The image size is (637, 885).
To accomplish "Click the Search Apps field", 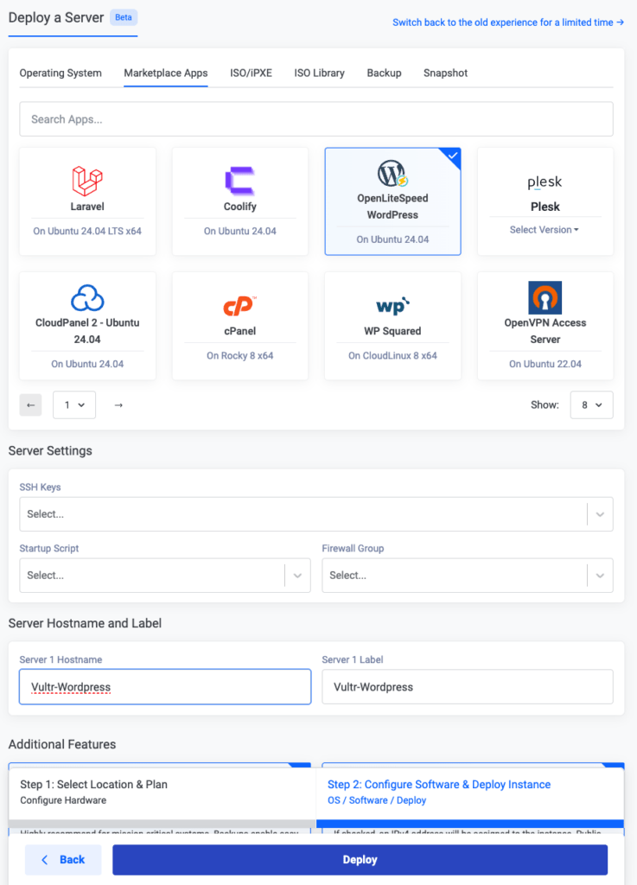I will pyautogui.click(x=316, y=119).
